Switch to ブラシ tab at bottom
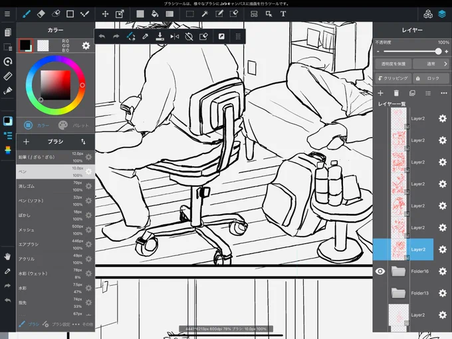The width and height of the screenshot is (452, 339). [29, 324]
